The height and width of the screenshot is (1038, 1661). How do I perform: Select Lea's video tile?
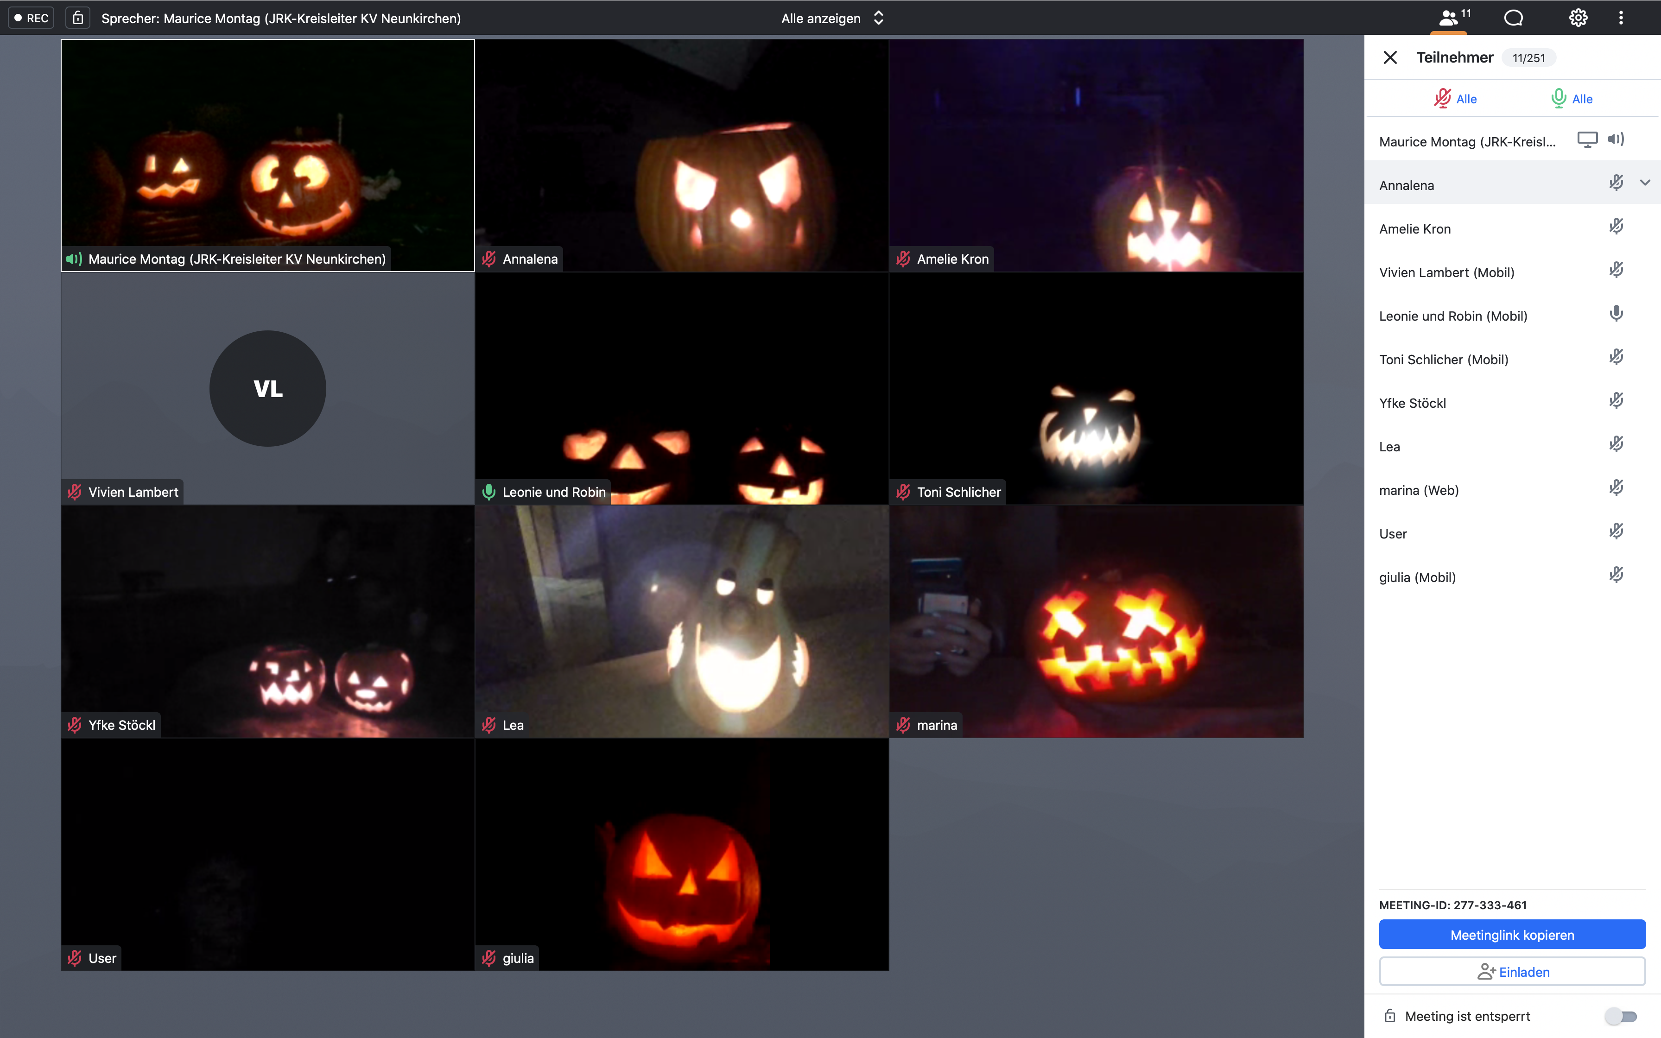pyautogui.click(x=682, y=621)
